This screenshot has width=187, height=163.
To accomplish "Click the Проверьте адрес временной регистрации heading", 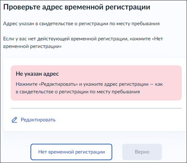I will coord(77,7).
